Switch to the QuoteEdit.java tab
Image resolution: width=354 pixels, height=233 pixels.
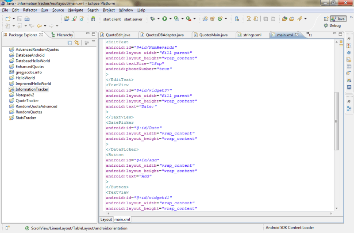point(118,35)
